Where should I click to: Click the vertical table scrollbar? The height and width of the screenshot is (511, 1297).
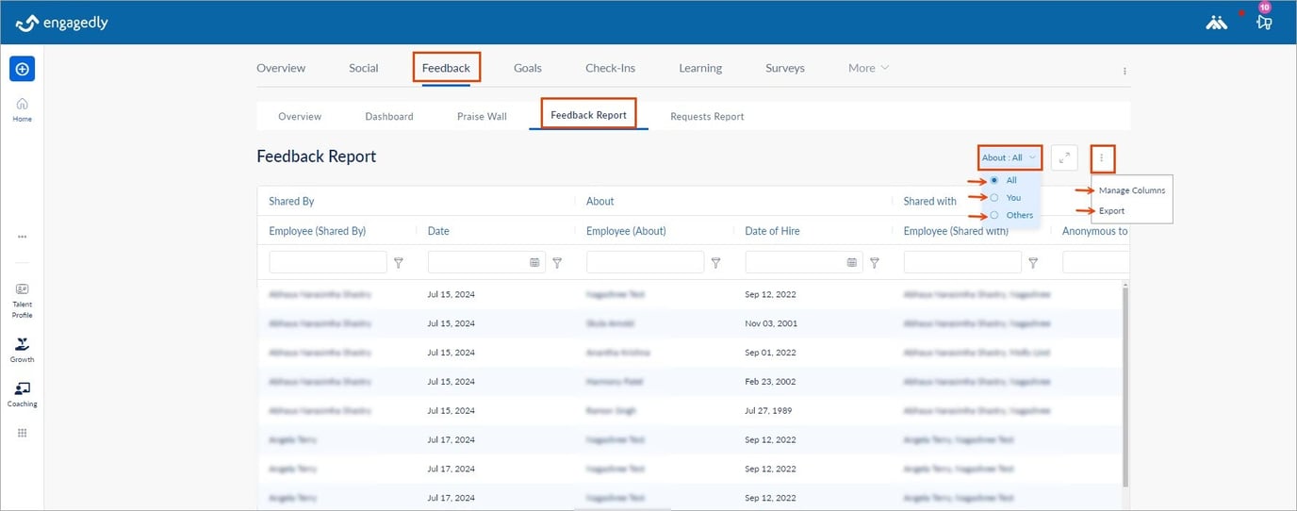[1124, 387]
